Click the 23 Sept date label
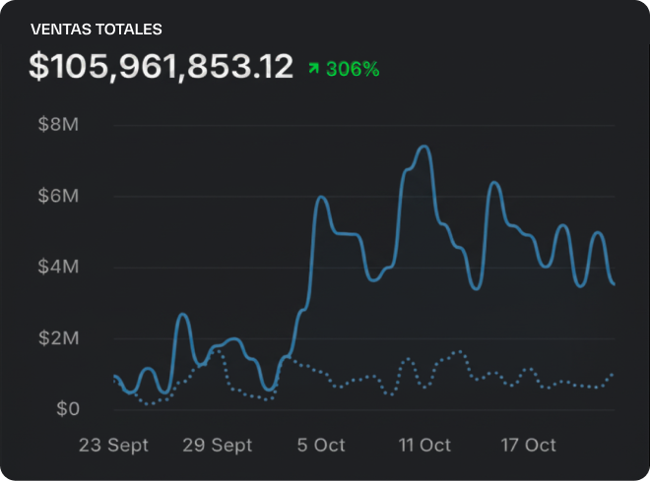Screen dimensions: 650x481 point(113,446)
